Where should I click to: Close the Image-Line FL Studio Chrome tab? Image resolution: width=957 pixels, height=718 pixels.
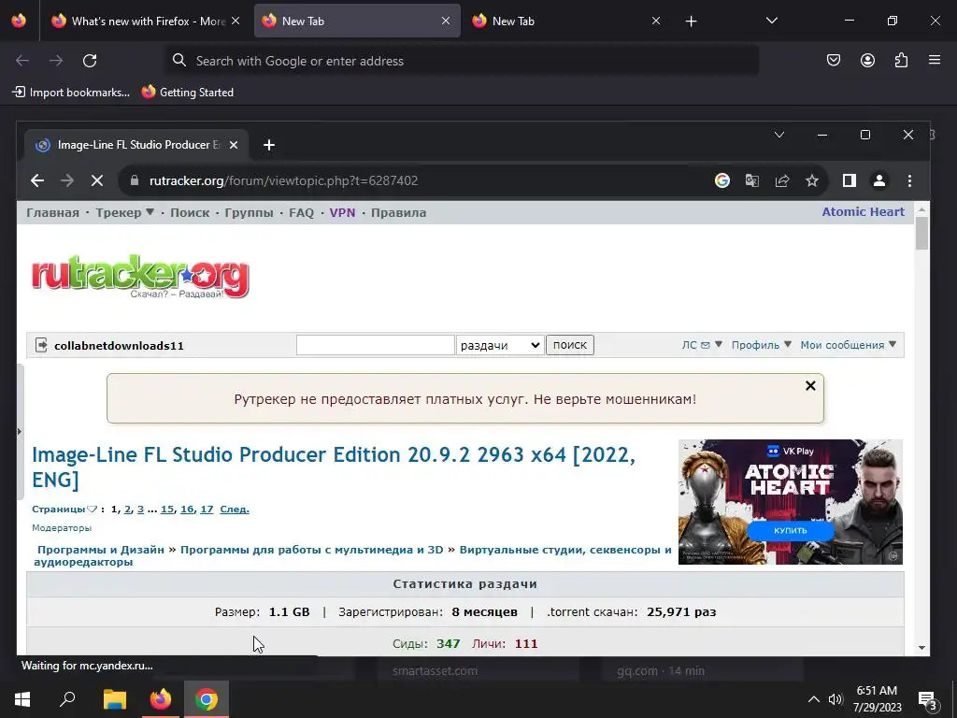coord(233,145)
